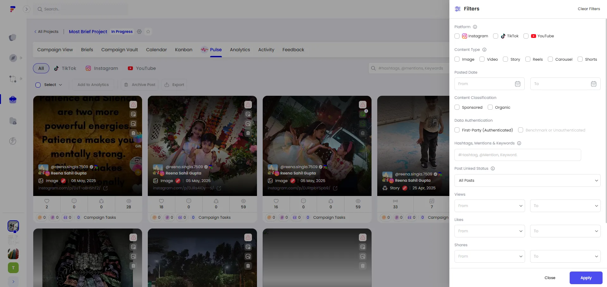Viewport: 607px width, 287px height.
Task: Open external link icon for instagram.com/p/DJRs4iOy--S/
Action: [x=219, y=188]
